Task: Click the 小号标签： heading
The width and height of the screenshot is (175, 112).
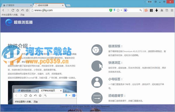Action: click(116, 79)
